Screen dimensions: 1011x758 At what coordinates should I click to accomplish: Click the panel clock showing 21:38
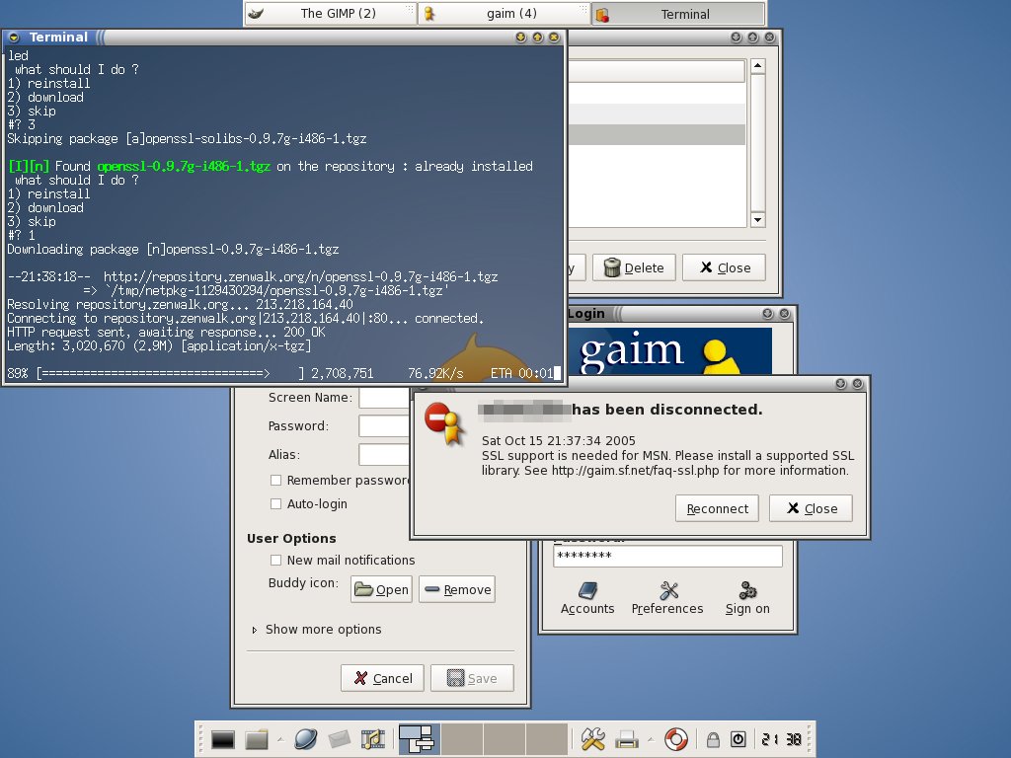click(x=782, y=739)
